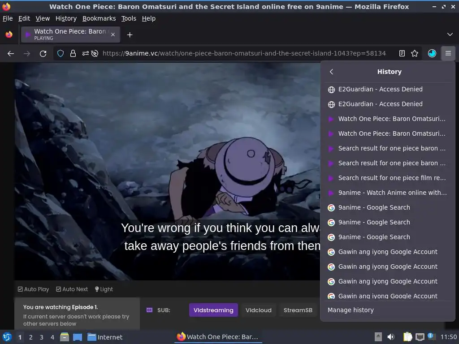This screenshot has width=459, height=344.
Task: Open first Gawin ang iyong Google Account entry
Action: [x=388, y=252]
